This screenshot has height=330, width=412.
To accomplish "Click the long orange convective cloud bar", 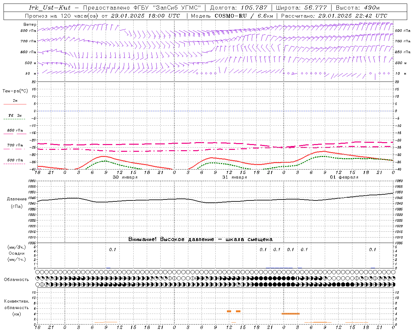I will (x=291, y=314).
